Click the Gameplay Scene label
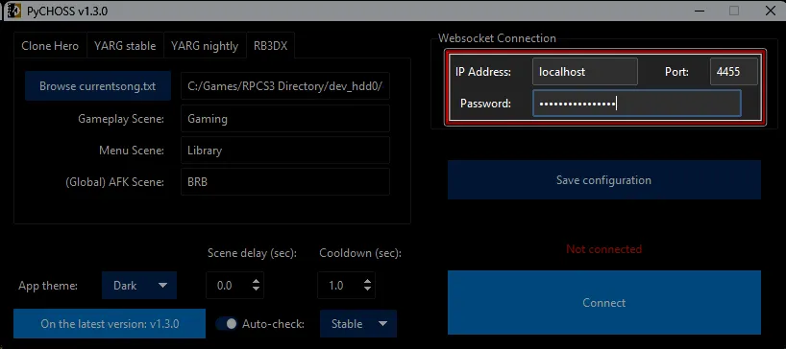 click(121, 119)
